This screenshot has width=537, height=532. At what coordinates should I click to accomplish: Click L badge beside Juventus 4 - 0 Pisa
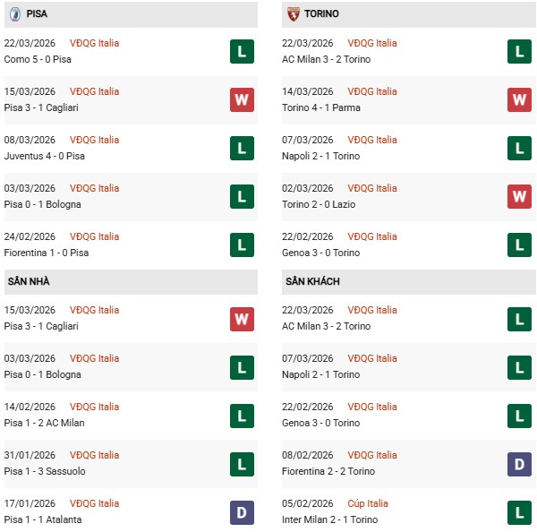242,148
